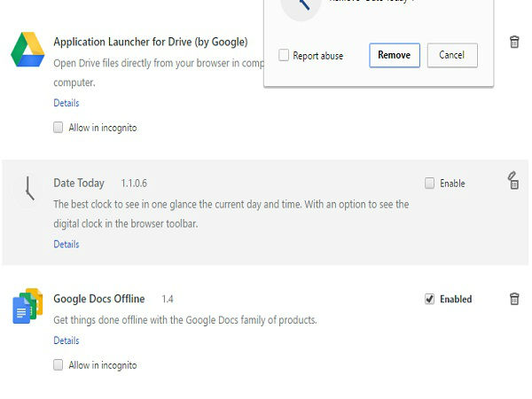Click the Date Today extension name
The height and width of the screenshot is (399, 532).
pos(79,184)
